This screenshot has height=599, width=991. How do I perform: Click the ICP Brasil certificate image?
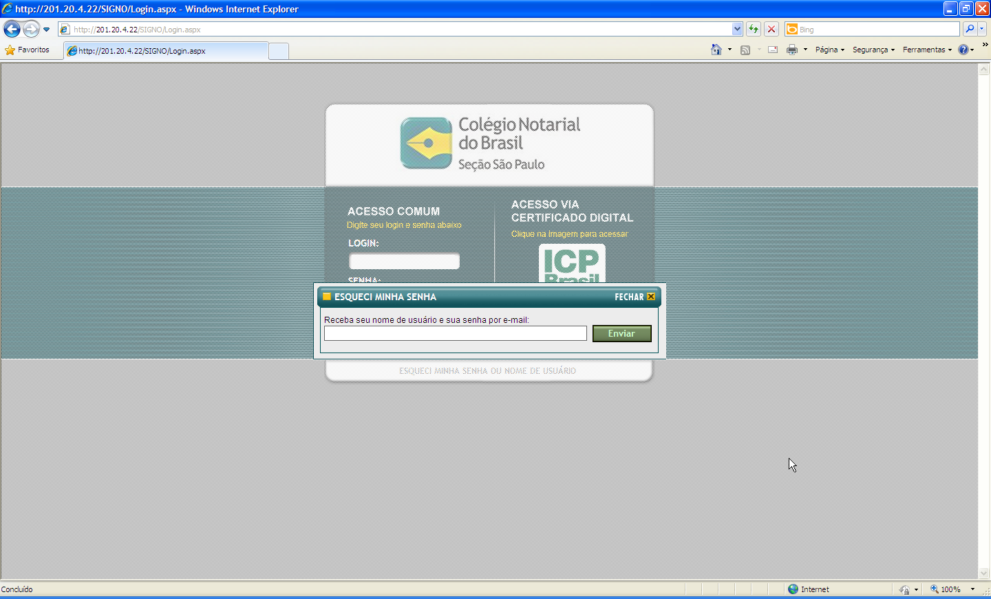pyautogui.click(x=573, y=263)
